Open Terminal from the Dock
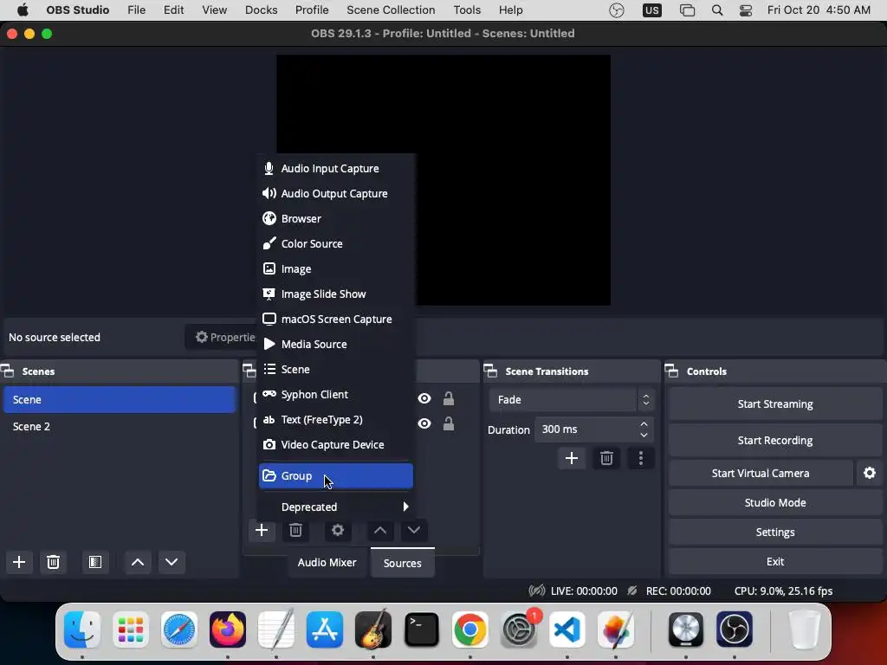The height and width of the screenshot is (665, 887). (422, 629)
